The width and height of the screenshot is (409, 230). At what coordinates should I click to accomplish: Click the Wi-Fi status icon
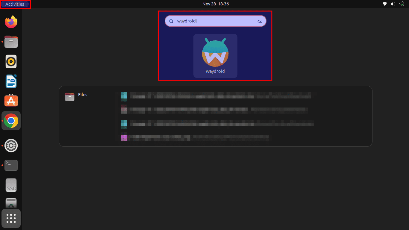coord(385,4)
